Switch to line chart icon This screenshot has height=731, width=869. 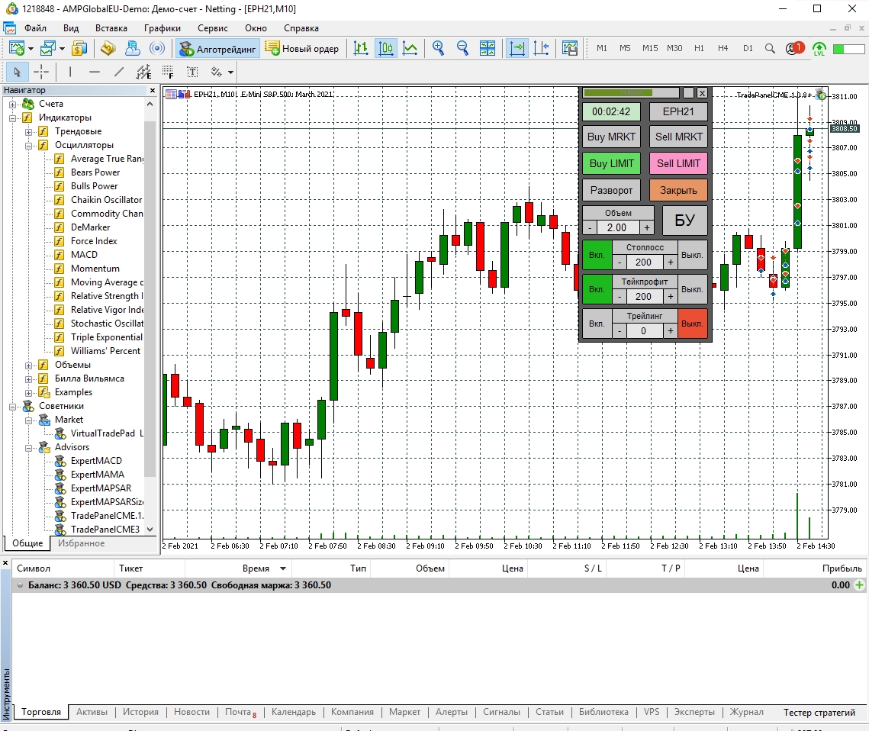[410, 49]
